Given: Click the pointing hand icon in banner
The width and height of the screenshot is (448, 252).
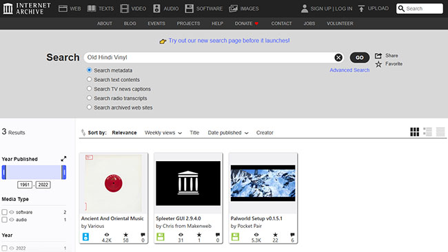Looking at the screenshot, I should click(x=163, y=41).
